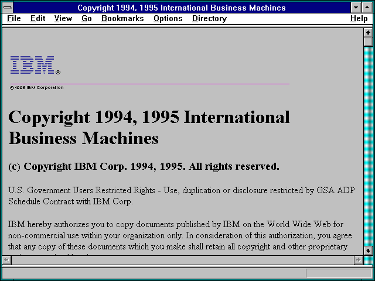Open the Go menu

87,18
